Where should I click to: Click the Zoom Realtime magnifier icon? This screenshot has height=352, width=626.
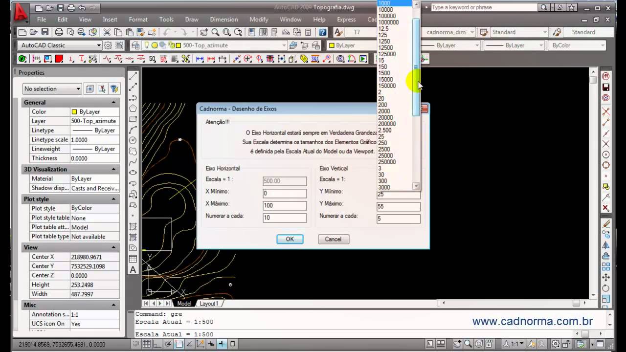tap(215, 32)
